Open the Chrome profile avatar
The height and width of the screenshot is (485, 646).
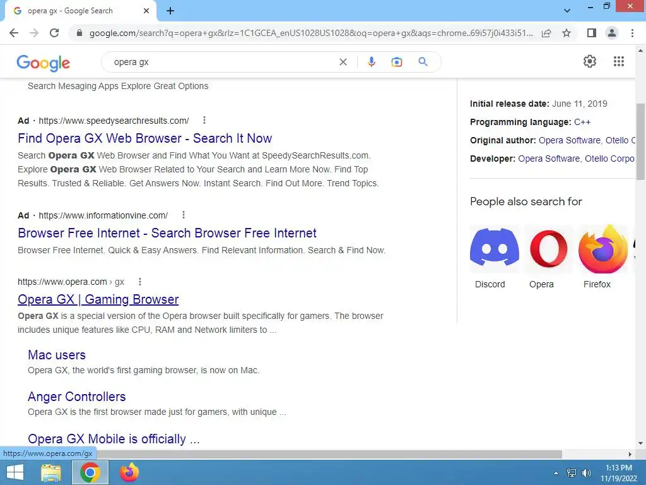612,33
